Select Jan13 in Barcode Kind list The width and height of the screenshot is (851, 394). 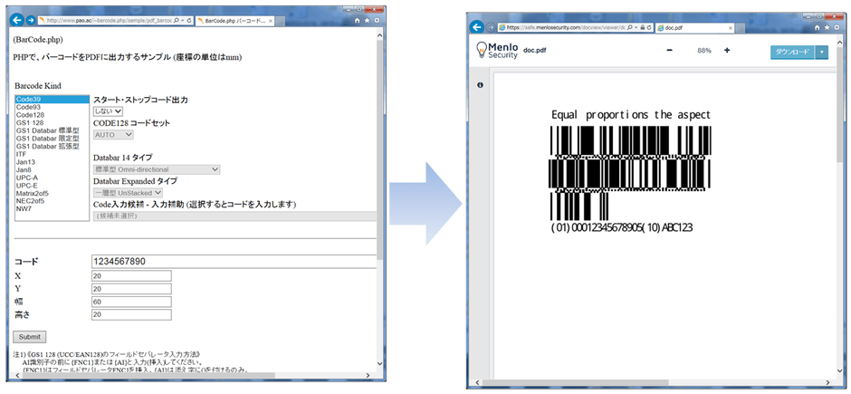point(52,162)
